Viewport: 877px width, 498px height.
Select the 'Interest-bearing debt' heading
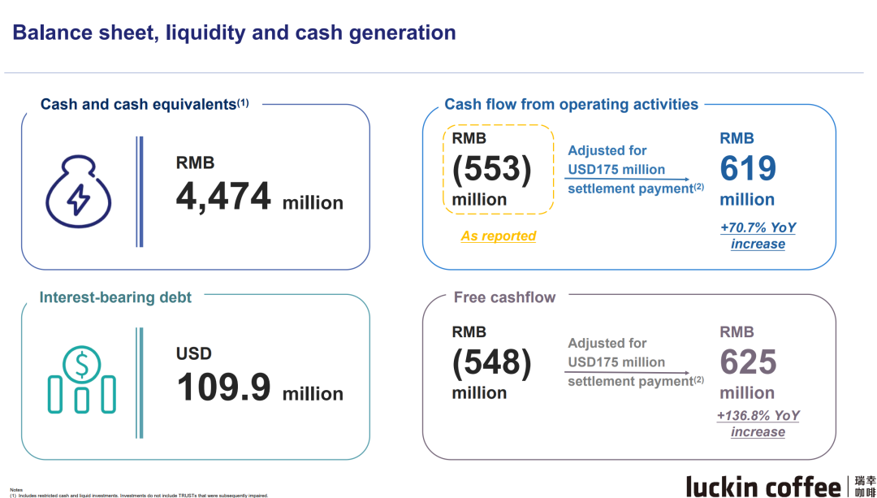[115, 297]
